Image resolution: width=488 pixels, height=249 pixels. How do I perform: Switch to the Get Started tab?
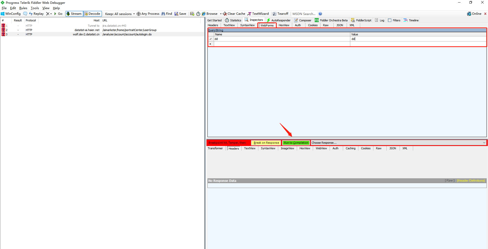click(214, 20)
